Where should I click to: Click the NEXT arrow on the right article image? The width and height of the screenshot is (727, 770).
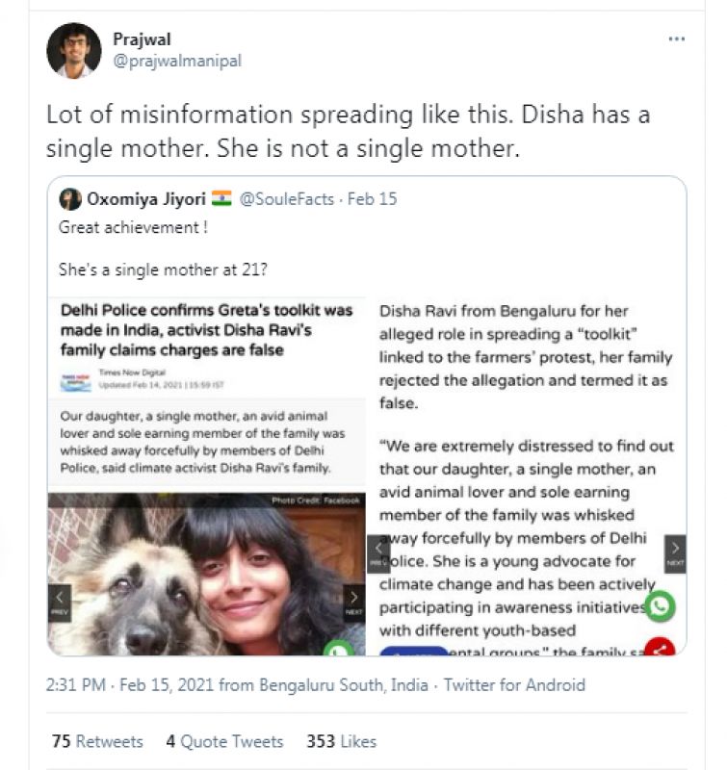pos(675,553)
